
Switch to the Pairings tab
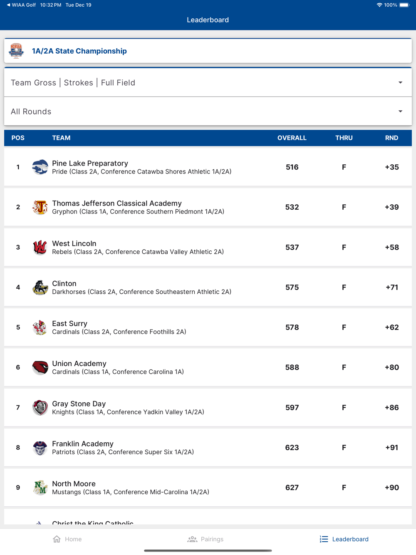tap(206, 539)
